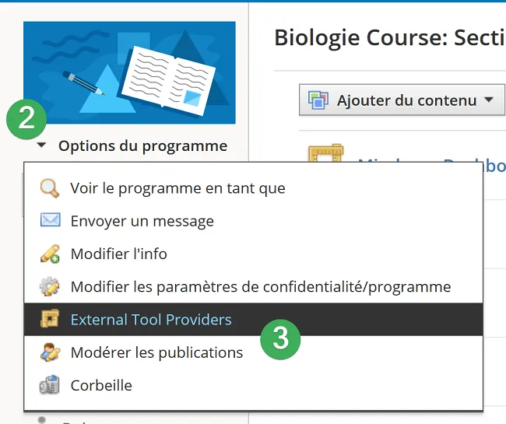
Task: Click the External Tool Providers icon
Action: coord(50,318)
